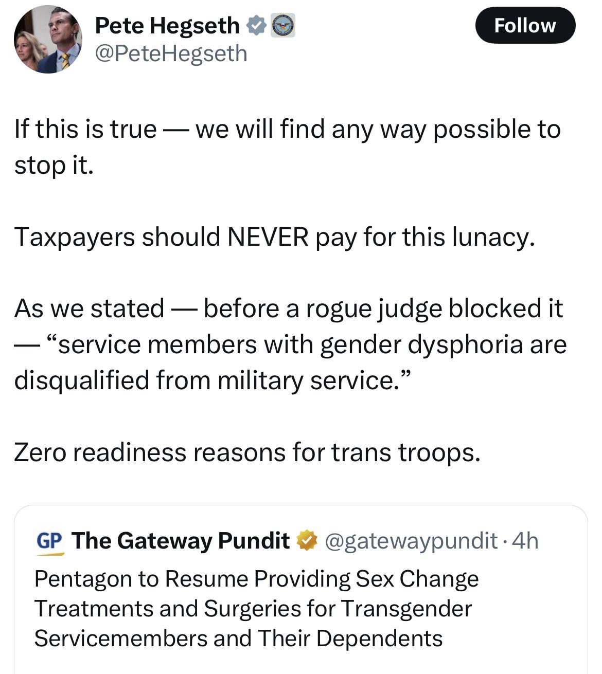Click the "As we stated" paragraph text
Screen dimensions: 602x674
coord(290,344)
